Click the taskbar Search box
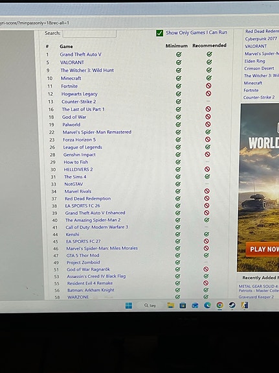 click(x=150, y=305)
